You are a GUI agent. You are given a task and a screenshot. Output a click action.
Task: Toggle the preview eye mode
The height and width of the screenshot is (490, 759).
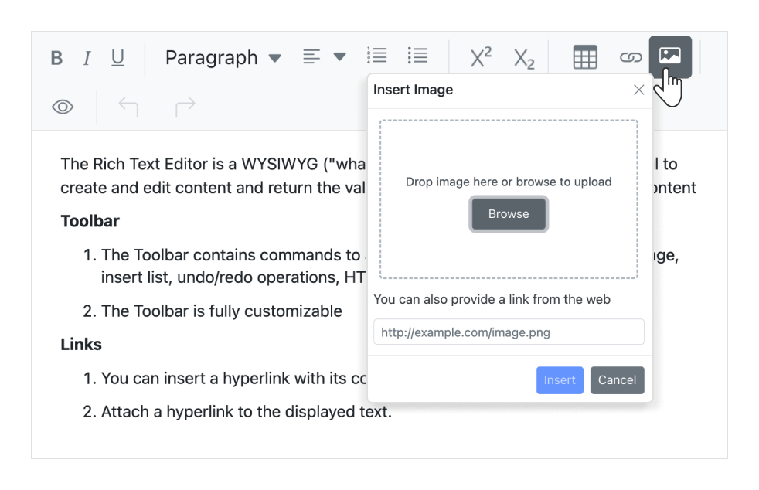(x=63, y=106)
